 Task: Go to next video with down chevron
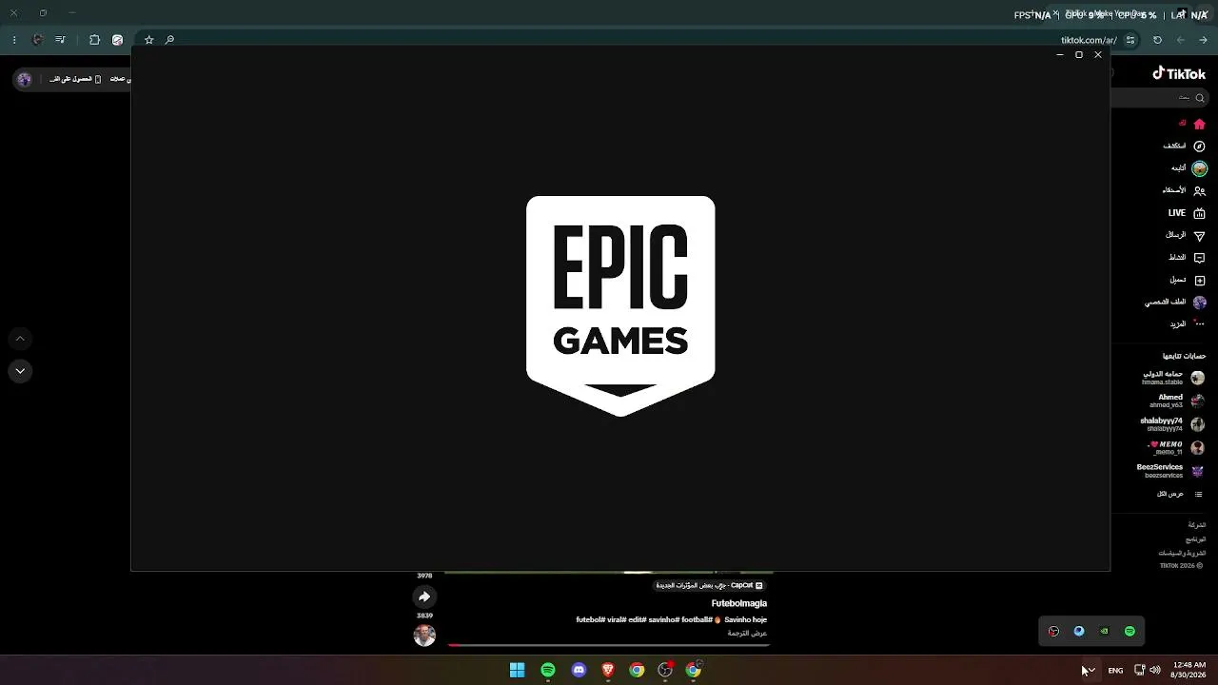coord(20,371)
